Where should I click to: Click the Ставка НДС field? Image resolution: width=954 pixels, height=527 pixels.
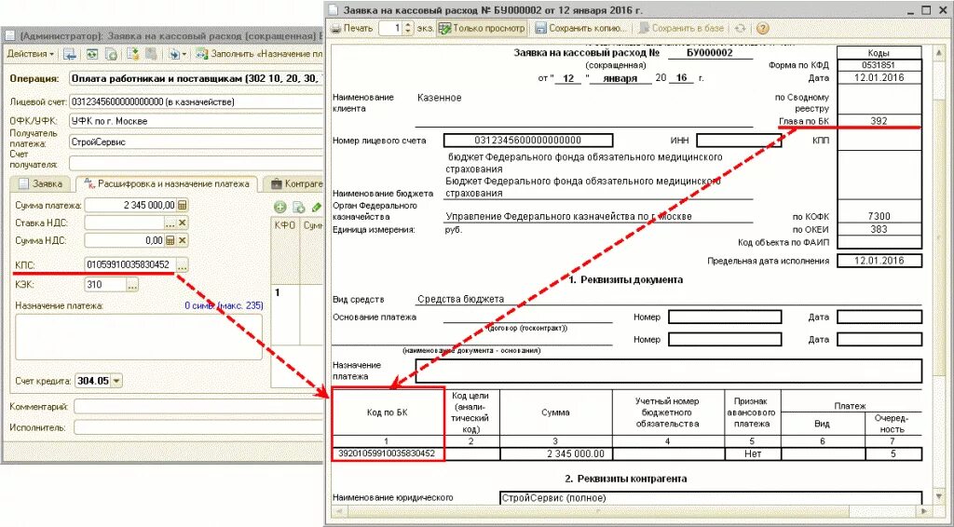click(124, 223)
